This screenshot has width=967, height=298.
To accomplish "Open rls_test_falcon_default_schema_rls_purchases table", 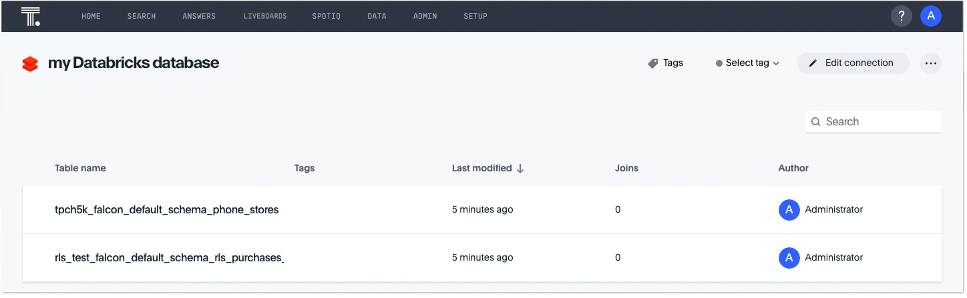I will point(169,258).
